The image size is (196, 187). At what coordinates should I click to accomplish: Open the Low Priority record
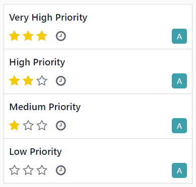tap(35, 152)
